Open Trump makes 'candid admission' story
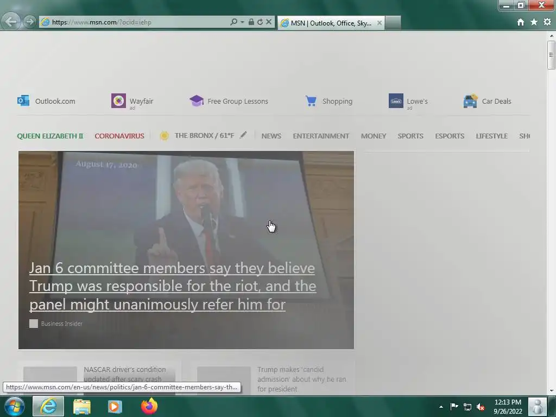The width and height of the screenshot is (556, 417). click(x=302, y=379)
